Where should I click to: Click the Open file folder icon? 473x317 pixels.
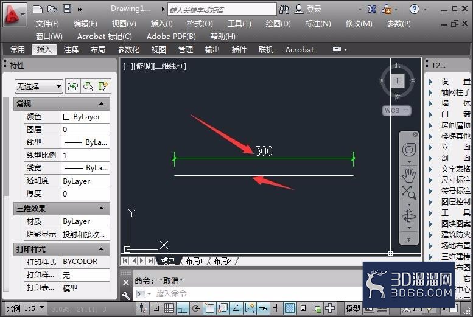(52, 9)
